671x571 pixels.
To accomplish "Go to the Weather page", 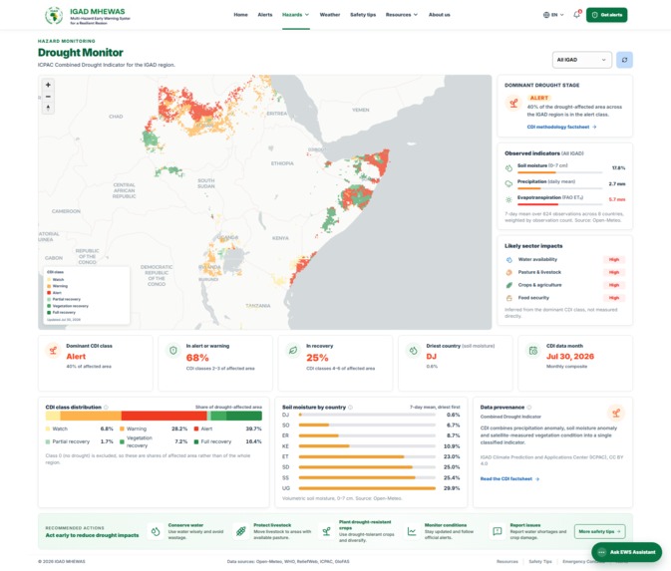I will click(x=330, y=15).
